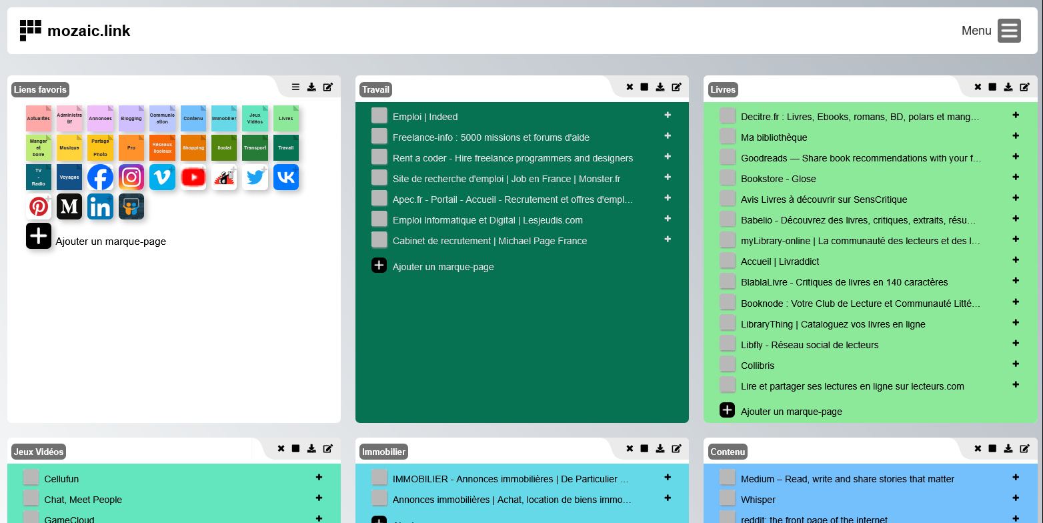Image resolution: width=1043 pixels, height=523 pixels.
Task: Open the Apec.fr Portail link
Action: coord(513,199)
